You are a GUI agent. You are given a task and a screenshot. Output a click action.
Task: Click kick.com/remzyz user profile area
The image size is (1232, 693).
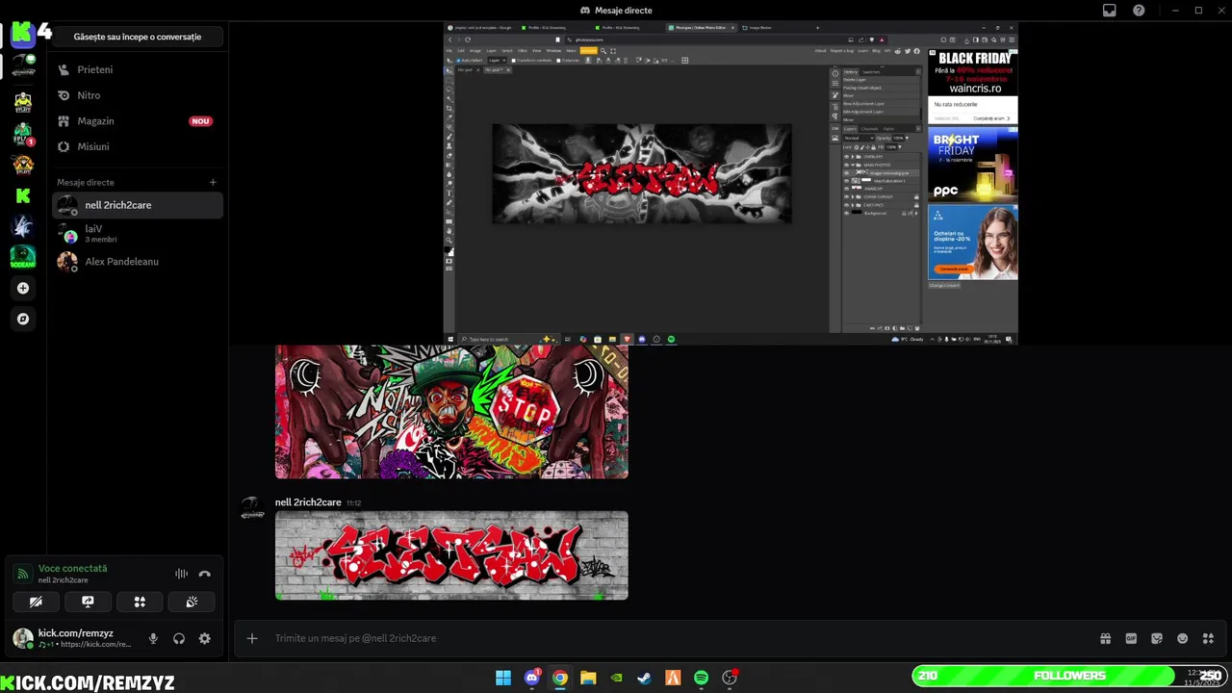pos(73,638)
